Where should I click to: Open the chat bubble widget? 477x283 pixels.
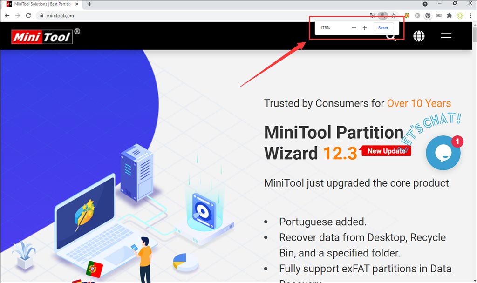[443, 153]
